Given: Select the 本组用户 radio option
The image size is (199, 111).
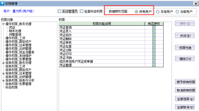Looking at the screenshot, I should (158, 12).
